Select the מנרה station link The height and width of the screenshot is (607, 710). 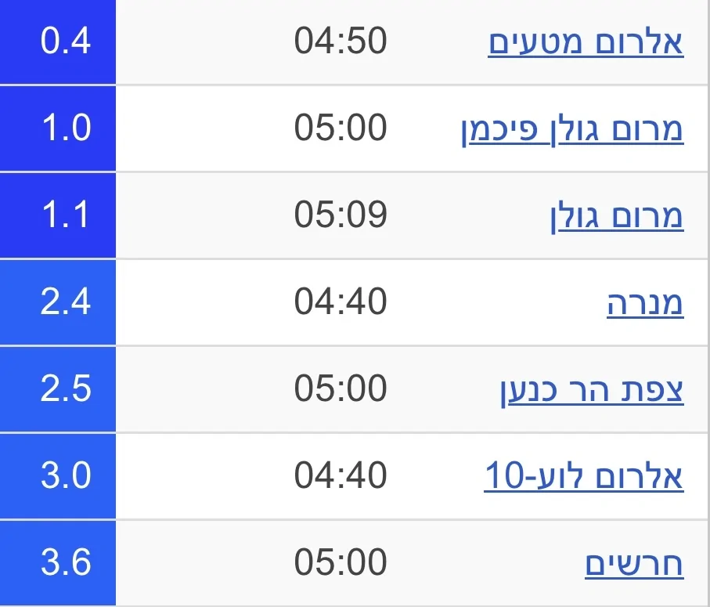click(x=645, y=303)
